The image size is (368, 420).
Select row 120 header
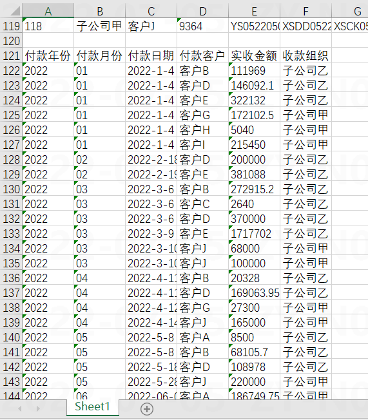click(x=11, y=41)
